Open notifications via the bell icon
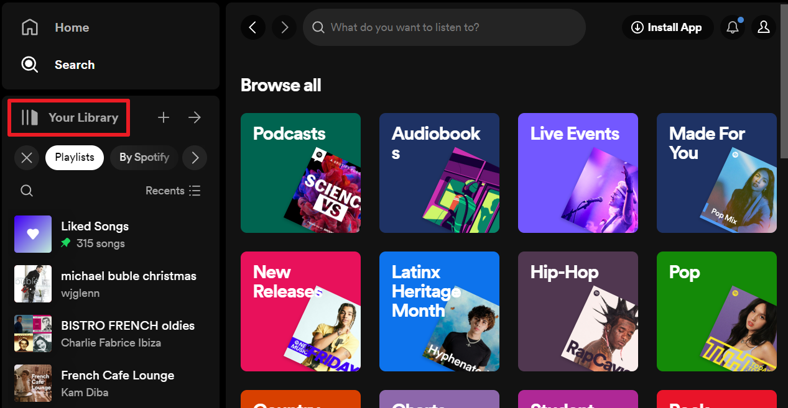Screen dimensions: 788x408 (x=733, y=27)
